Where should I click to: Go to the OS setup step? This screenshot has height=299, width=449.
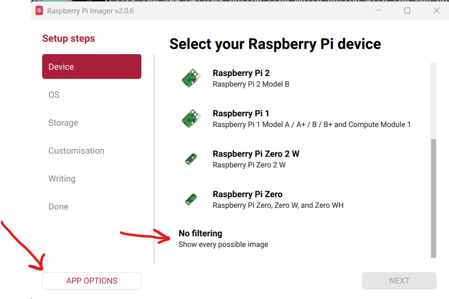pyautogui.click(x=54, y=95)
